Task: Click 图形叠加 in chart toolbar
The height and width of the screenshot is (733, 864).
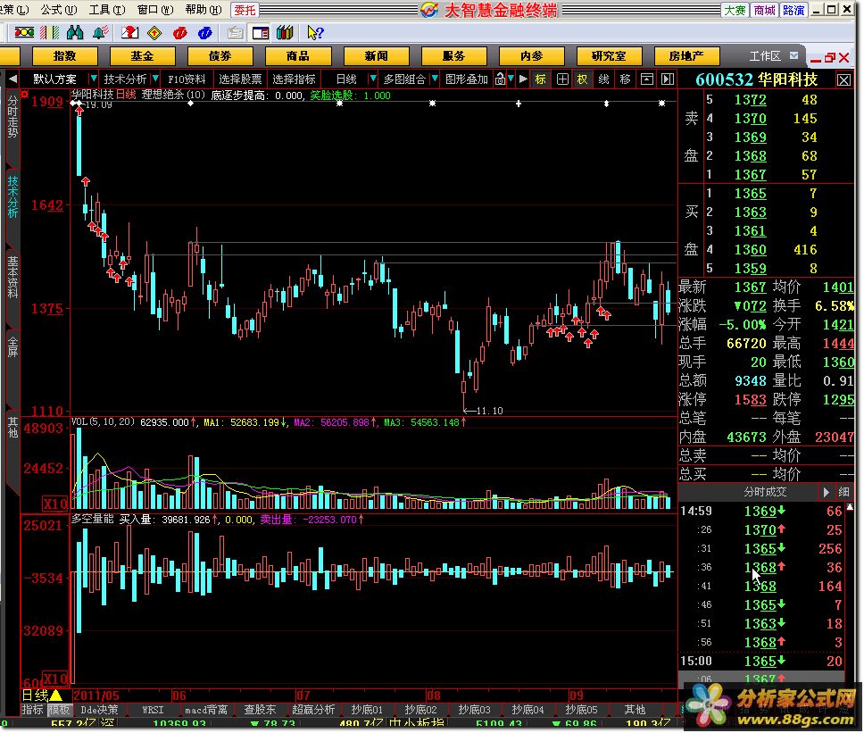Action: tap(467, 79)
